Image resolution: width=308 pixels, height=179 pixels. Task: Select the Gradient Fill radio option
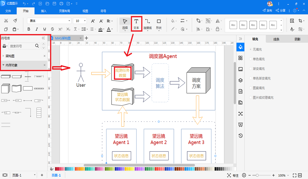click(251, 69)
